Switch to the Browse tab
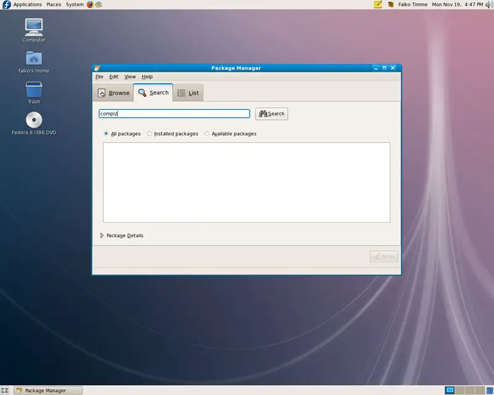This screenshot has width=494, height=395. [113, 93]
